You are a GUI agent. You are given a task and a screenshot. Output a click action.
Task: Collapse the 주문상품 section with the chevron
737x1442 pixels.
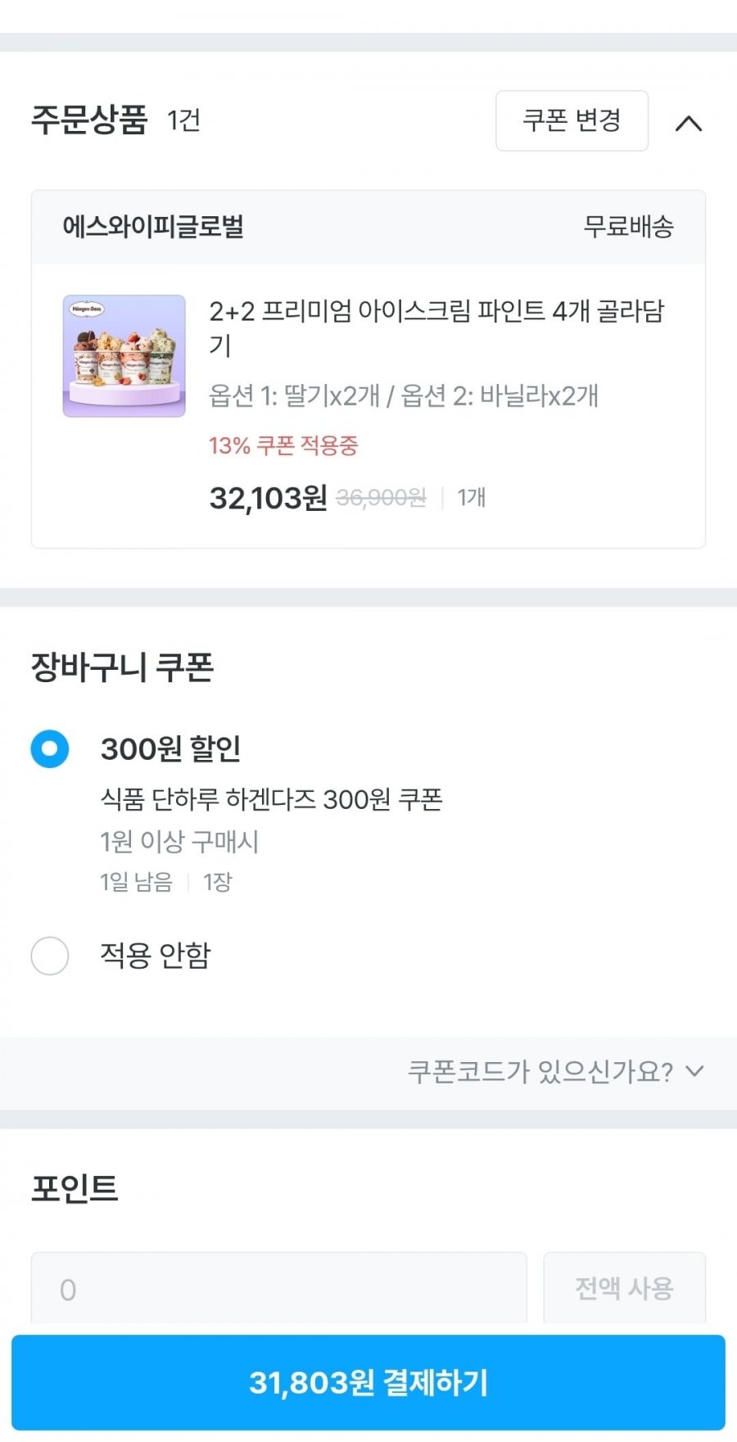coord(689,123)
